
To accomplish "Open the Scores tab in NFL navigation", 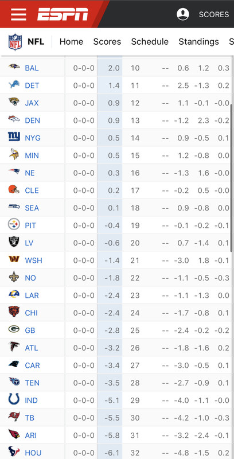I will [107, 42].
